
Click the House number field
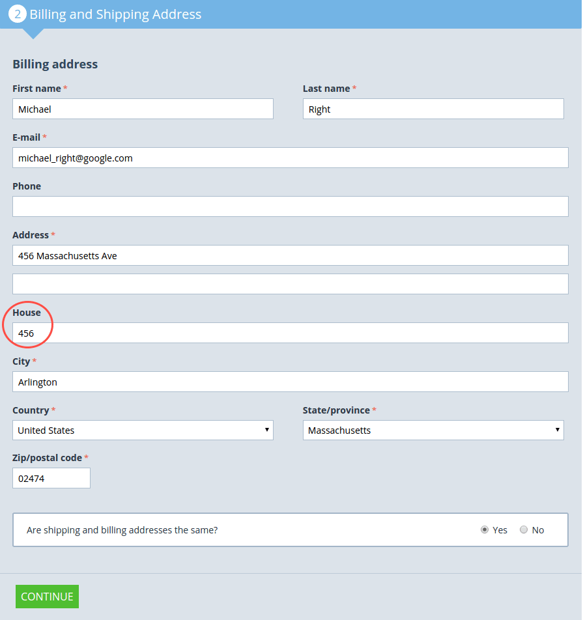[291, 333]
